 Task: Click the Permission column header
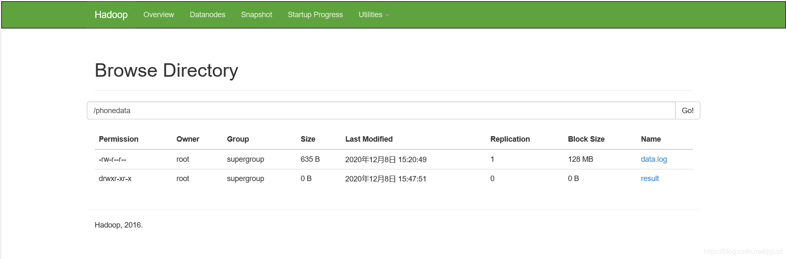coord(118,139)
